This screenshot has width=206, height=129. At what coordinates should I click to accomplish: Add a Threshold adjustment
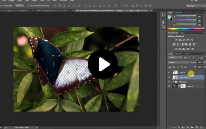184,49
